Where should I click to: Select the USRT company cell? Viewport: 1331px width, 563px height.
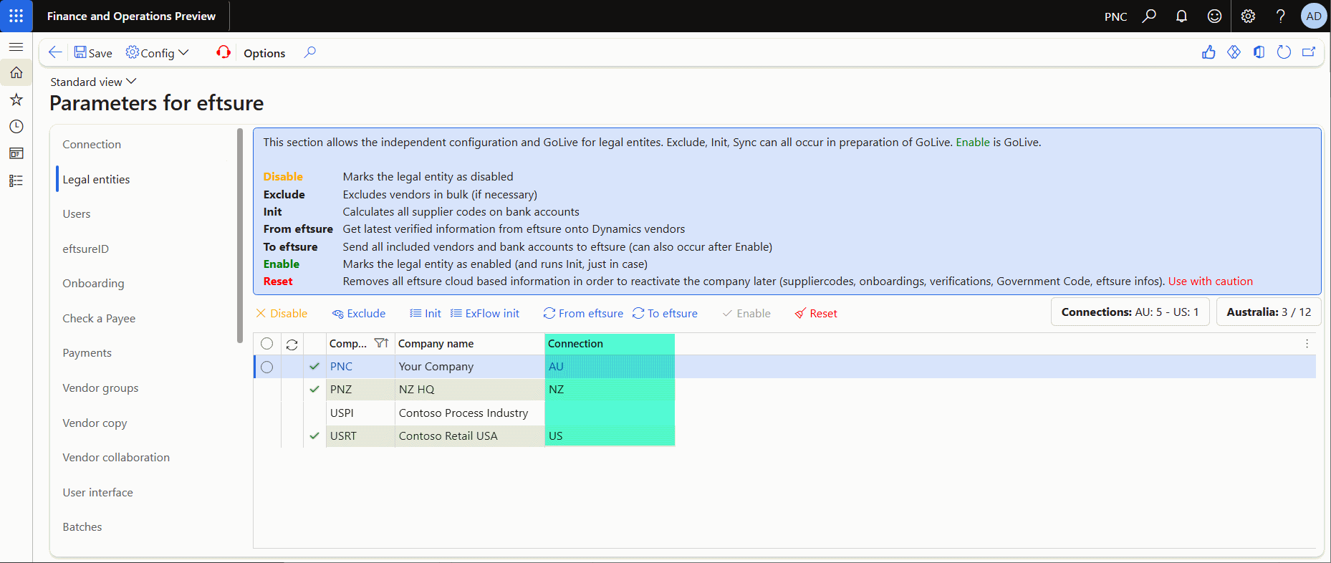click(360, 436)
